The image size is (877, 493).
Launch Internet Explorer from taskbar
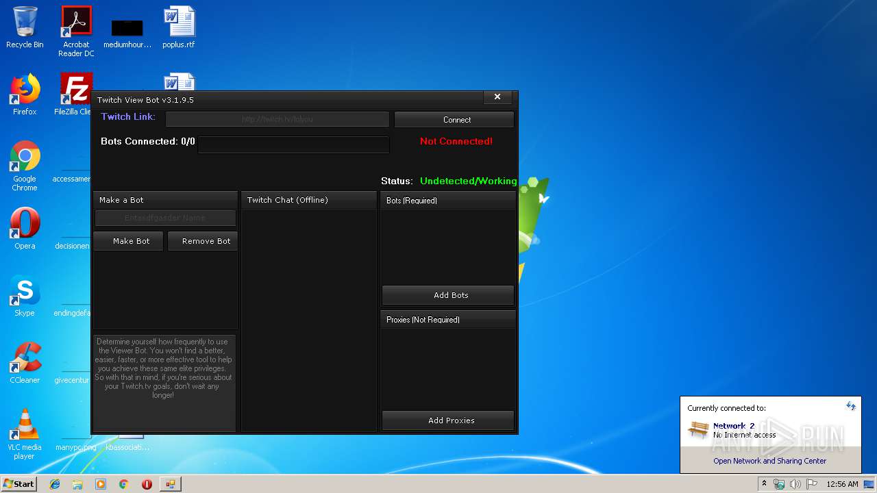click(55, 484)
